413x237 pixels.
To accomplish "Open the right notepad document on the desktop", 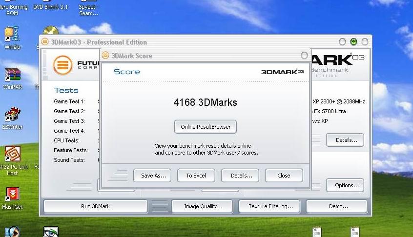I will click(355, 232).
